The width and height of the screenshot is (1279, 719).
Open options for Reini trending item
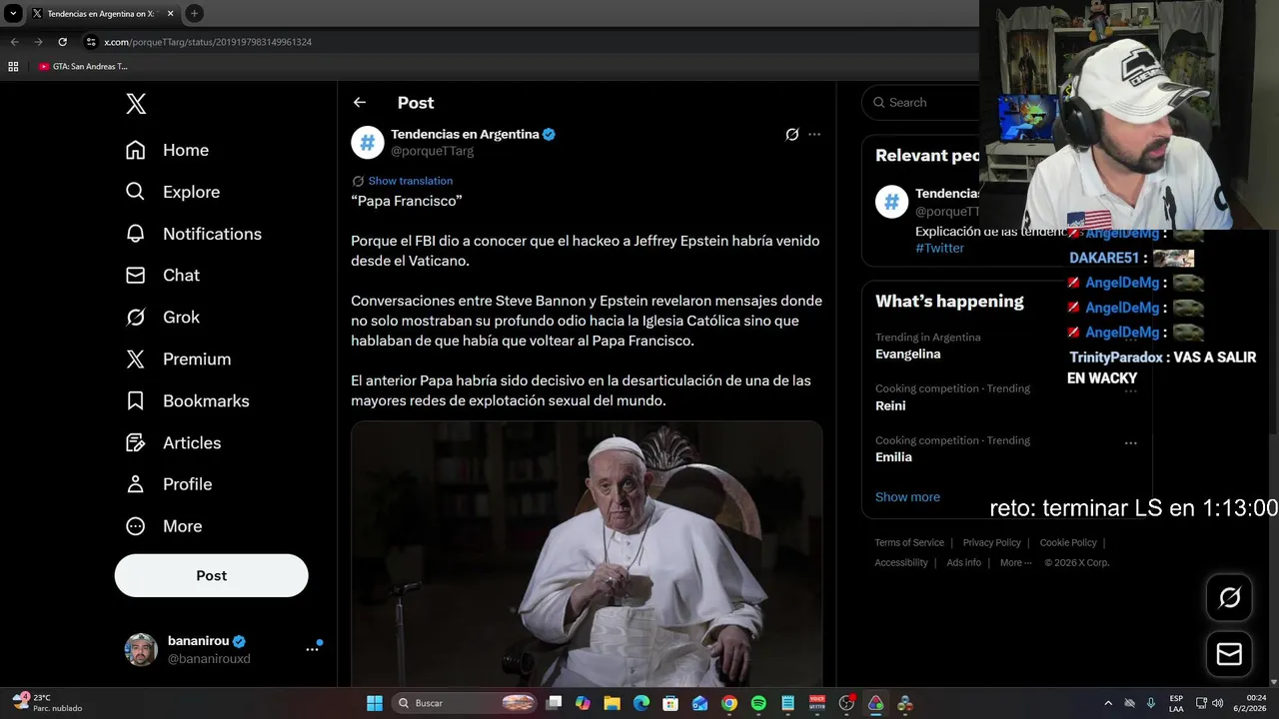tap(1130, 390)
